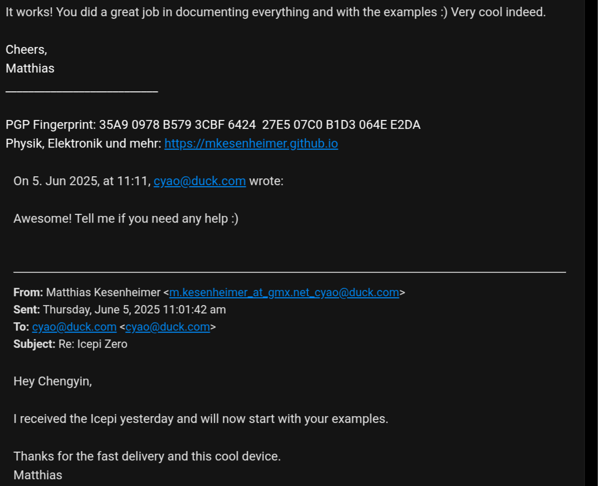Click the PGP Fingerprint text line
This screenshot has height=486, width=598.
pyautogui.click(x=213, y=125)
